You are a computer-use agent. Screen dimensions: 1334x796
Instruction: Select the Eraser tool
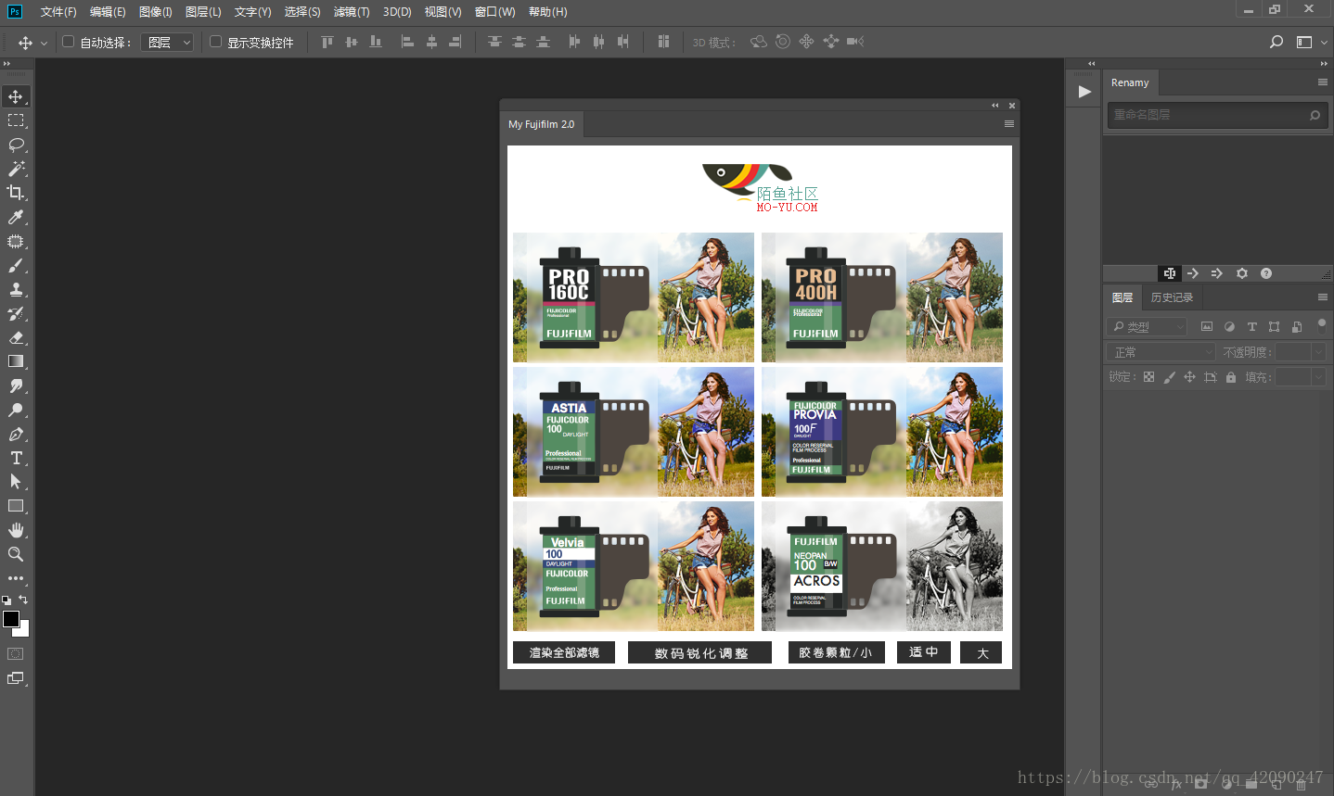point(16,337)
